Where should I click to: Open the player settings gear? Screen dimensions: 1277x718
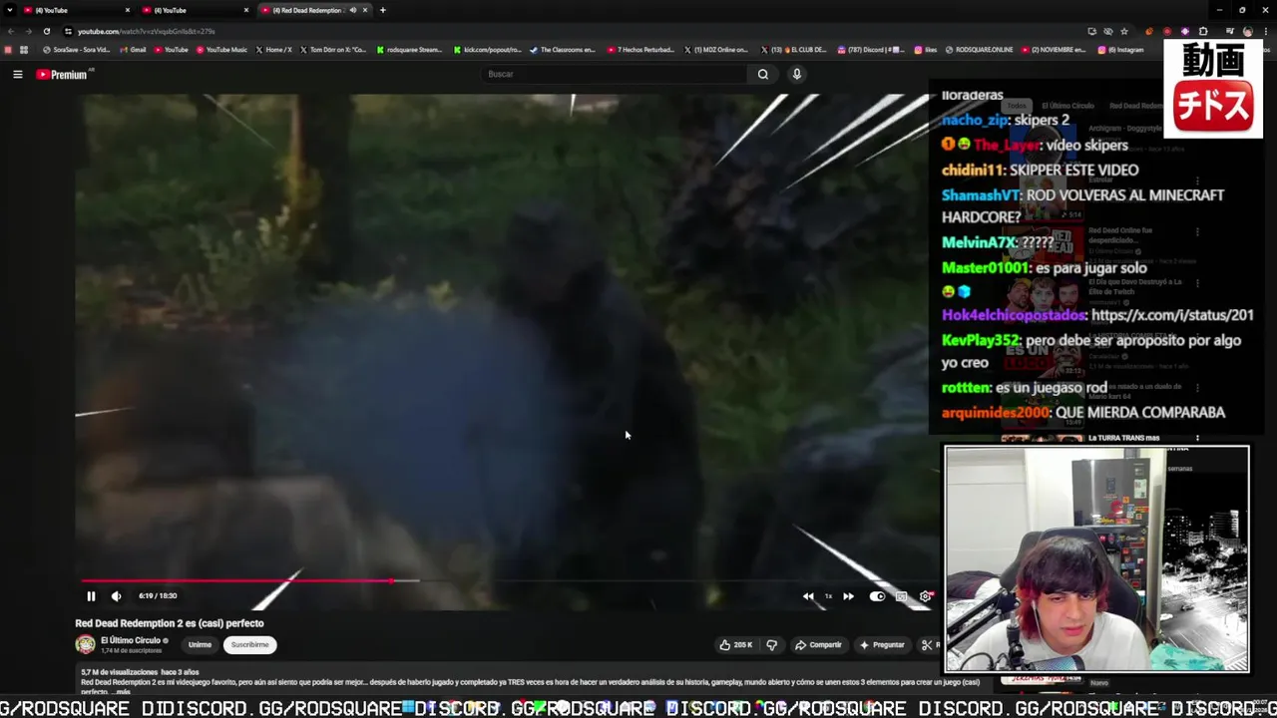coord(926,596)
